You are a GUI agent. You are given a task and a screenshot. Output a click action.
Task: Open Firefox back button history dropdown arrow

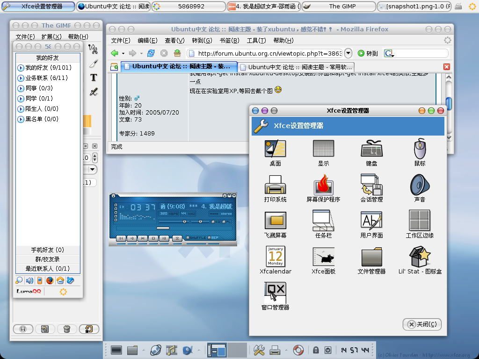click(123, 53)
